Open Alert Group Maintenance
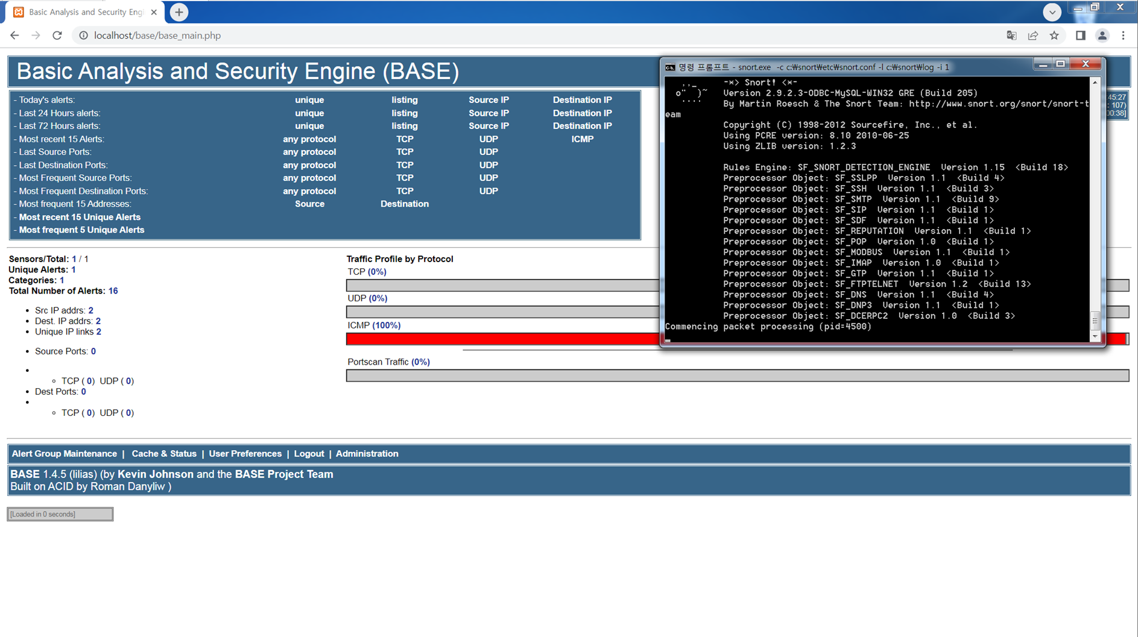1138x637 pixels. tap(64, 454)
